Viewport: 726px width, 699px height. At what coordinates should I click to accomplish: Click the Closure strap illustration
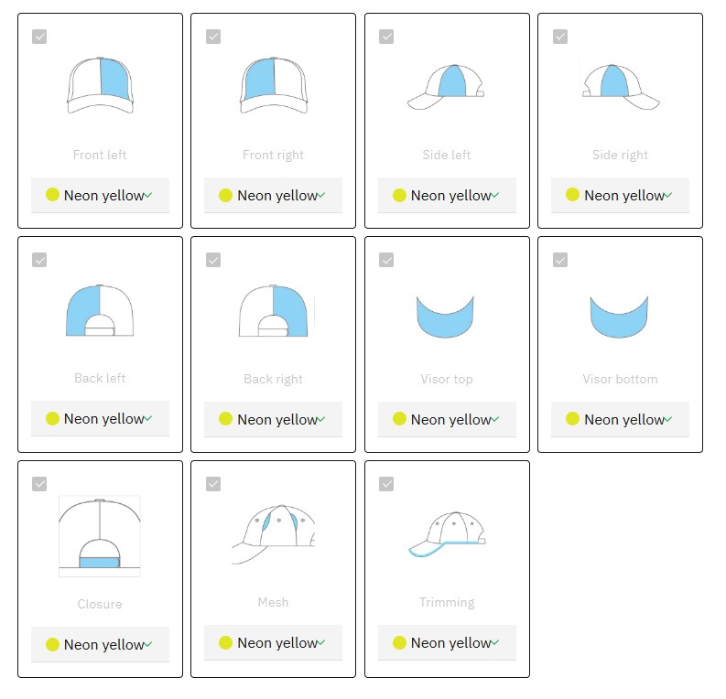pos(100,536)
